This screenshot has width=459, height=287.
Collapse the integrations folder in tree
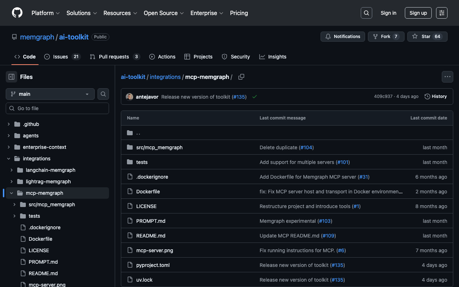(9, 159)
